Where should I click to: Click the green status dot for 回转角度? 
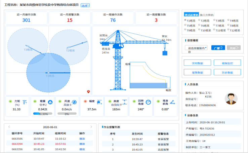coord(134,101)
